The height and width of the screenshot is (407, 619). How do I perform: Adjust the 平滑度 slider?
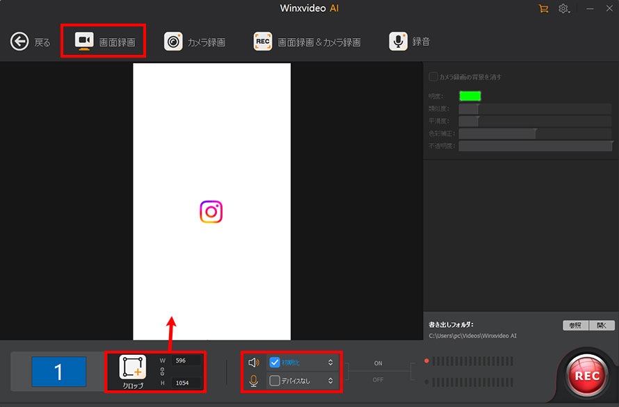pyautogui.click(x=535, y=121)
